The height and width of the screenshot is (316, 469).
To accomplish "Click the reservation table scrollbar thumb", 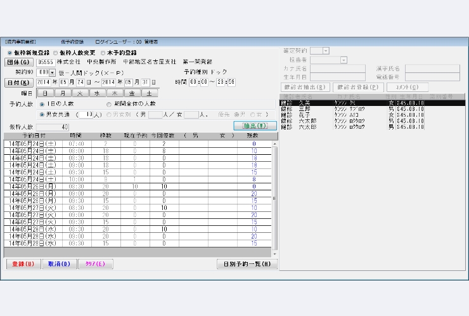I will click(x=274, y=198).
